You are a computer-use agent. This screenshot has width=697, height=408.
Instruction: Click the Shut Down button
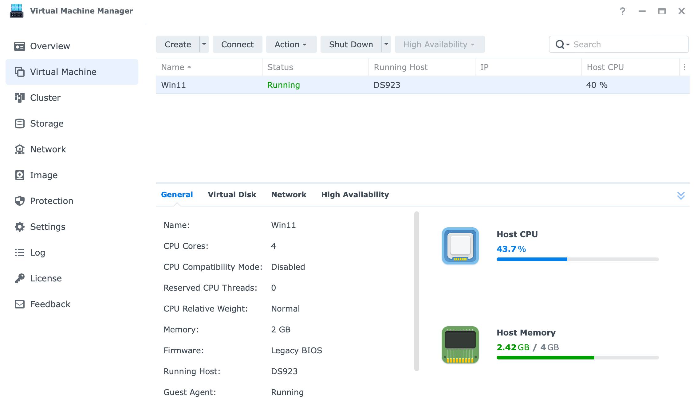[x=351, y=44]
